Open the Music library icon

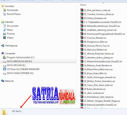click(x=4, y=30)
